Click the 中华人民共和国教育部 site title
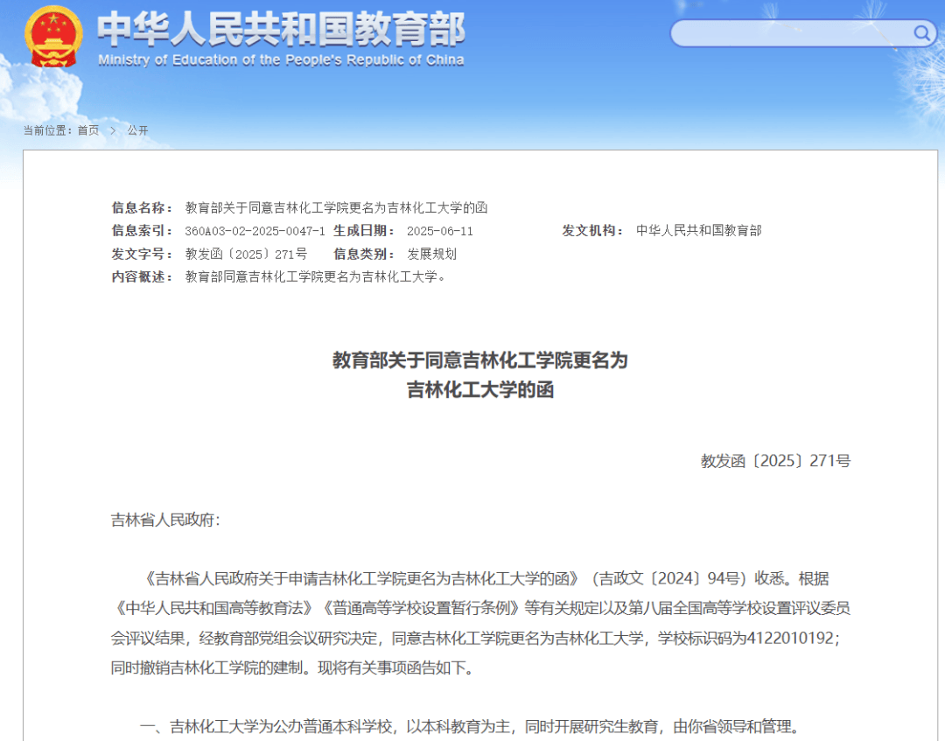This screenshot has width=945, height=741. tap(281, 29)
